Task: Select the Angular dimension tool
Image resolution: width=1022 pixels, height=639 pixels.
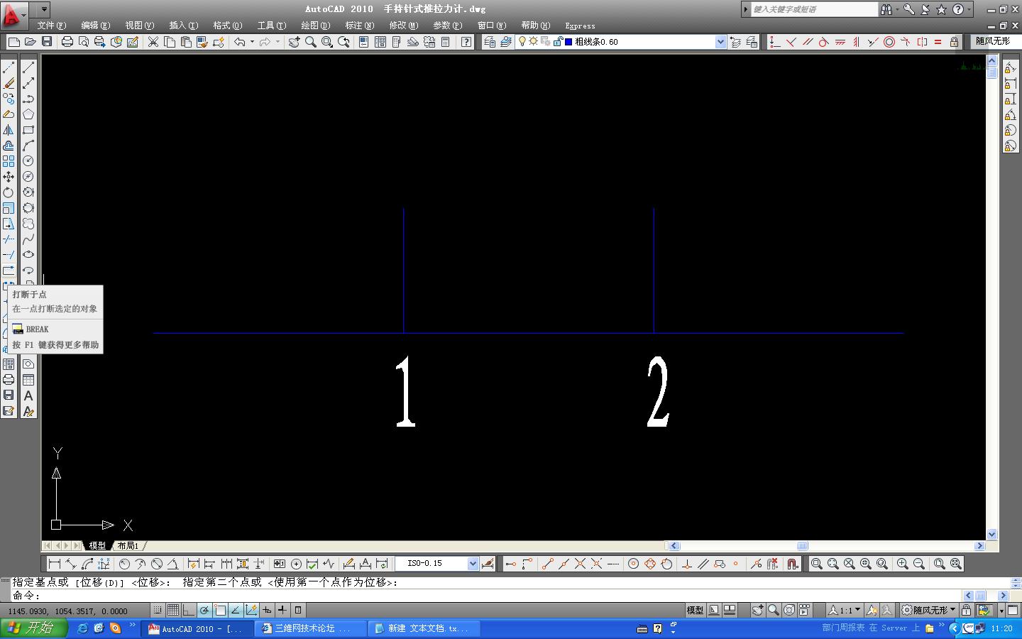Action: [x=172, y=564]
